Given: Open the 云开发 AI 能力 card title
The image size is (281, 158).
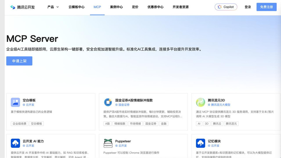Looking at the screenshot, I should tap(33, 141).
